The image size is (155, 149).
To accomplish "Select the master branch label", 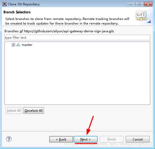I will [27, 45].
